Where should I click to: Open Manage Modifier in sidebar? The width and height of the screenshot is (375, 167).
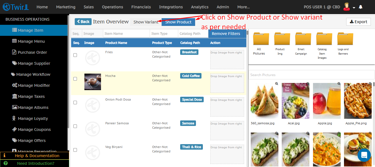[34, 85]
